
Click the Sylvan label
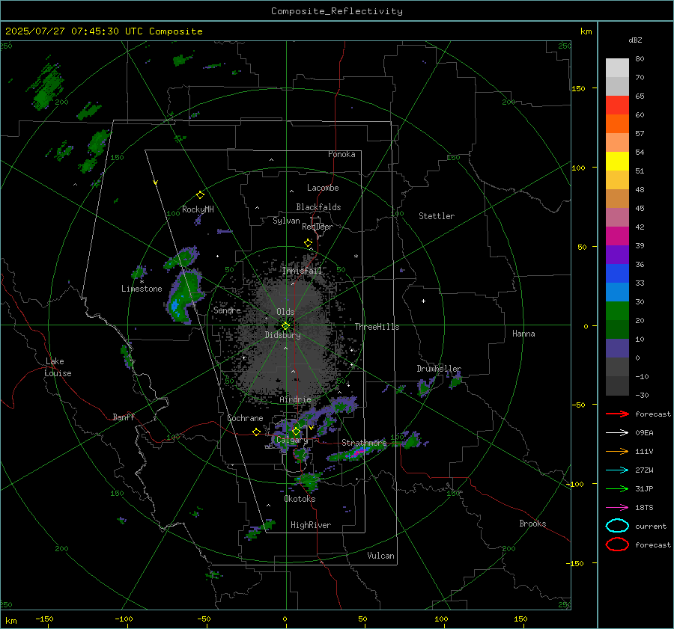[286, 221]
